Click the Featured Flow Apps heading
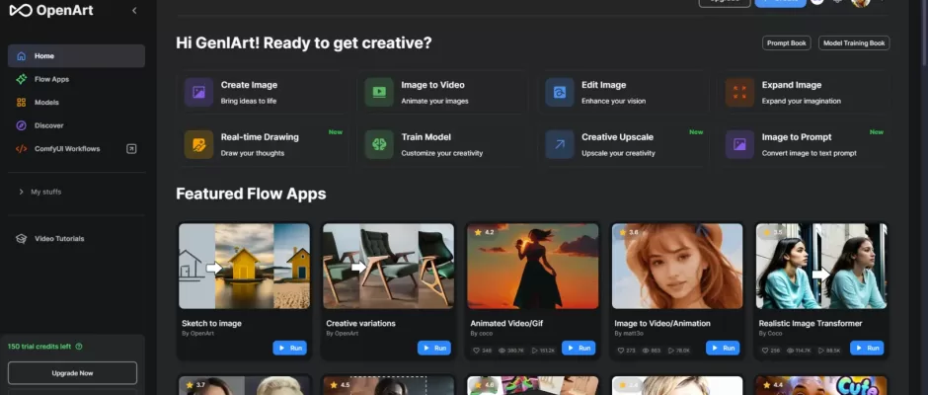Screen dimensions: 928x395 pos(251,194)
